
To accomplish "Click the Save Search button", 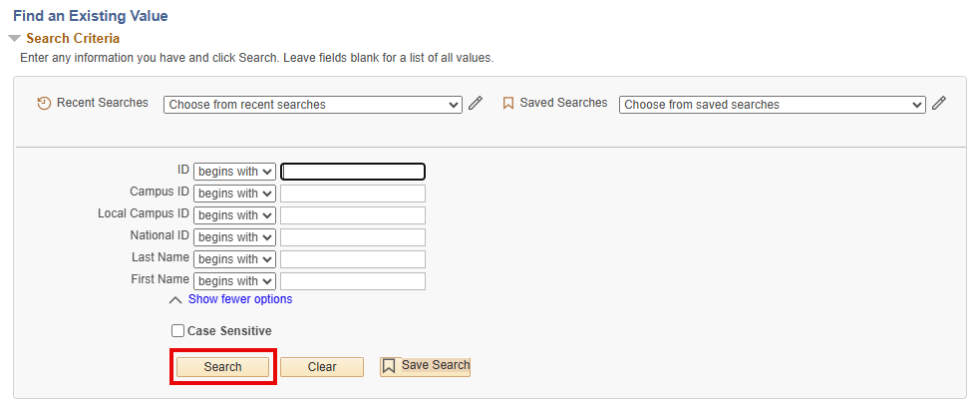I will click(x=425, y=366).
